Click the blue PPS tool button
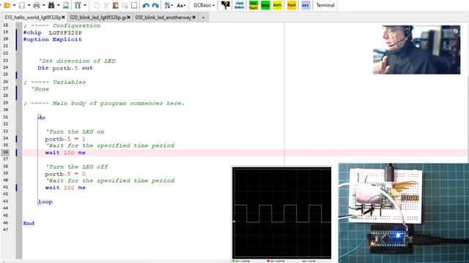The image size is (469, 263). click(306, 5)
